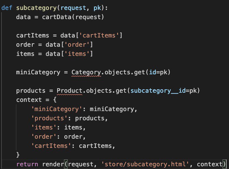Click the 'items' dictionary key string in context
Screen dimensions: 229x169
44,127
